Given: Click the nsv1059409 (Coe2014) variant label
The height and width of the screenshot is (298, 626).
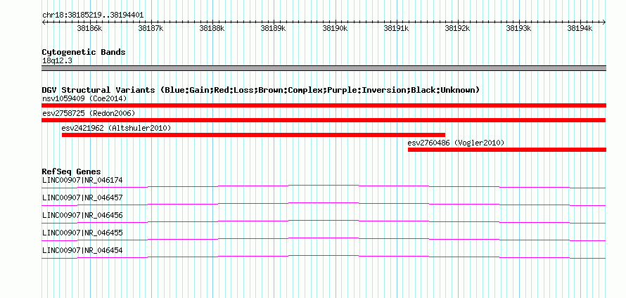Looking at the screenshot, I should 84,98.
